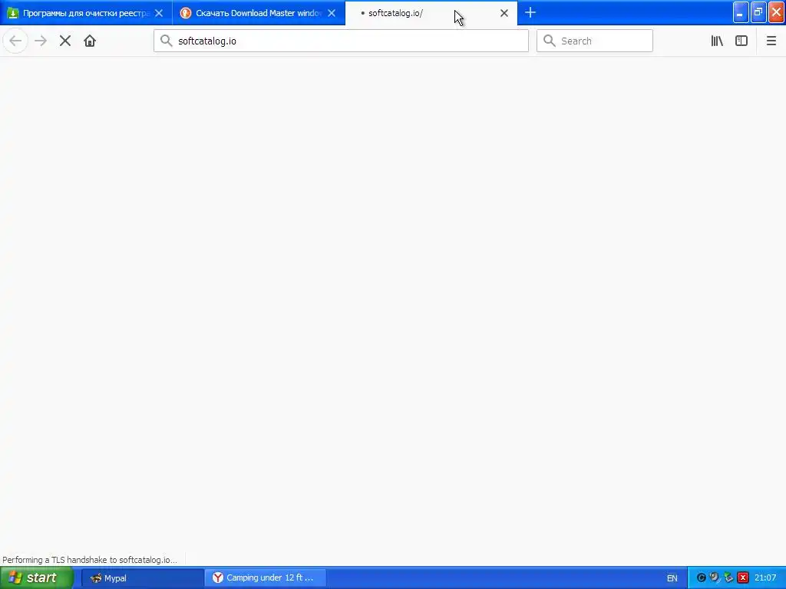Close the Программы для очистки реестра tab
Viewport: 786px width, 589px height.
(x=159, y=13)
